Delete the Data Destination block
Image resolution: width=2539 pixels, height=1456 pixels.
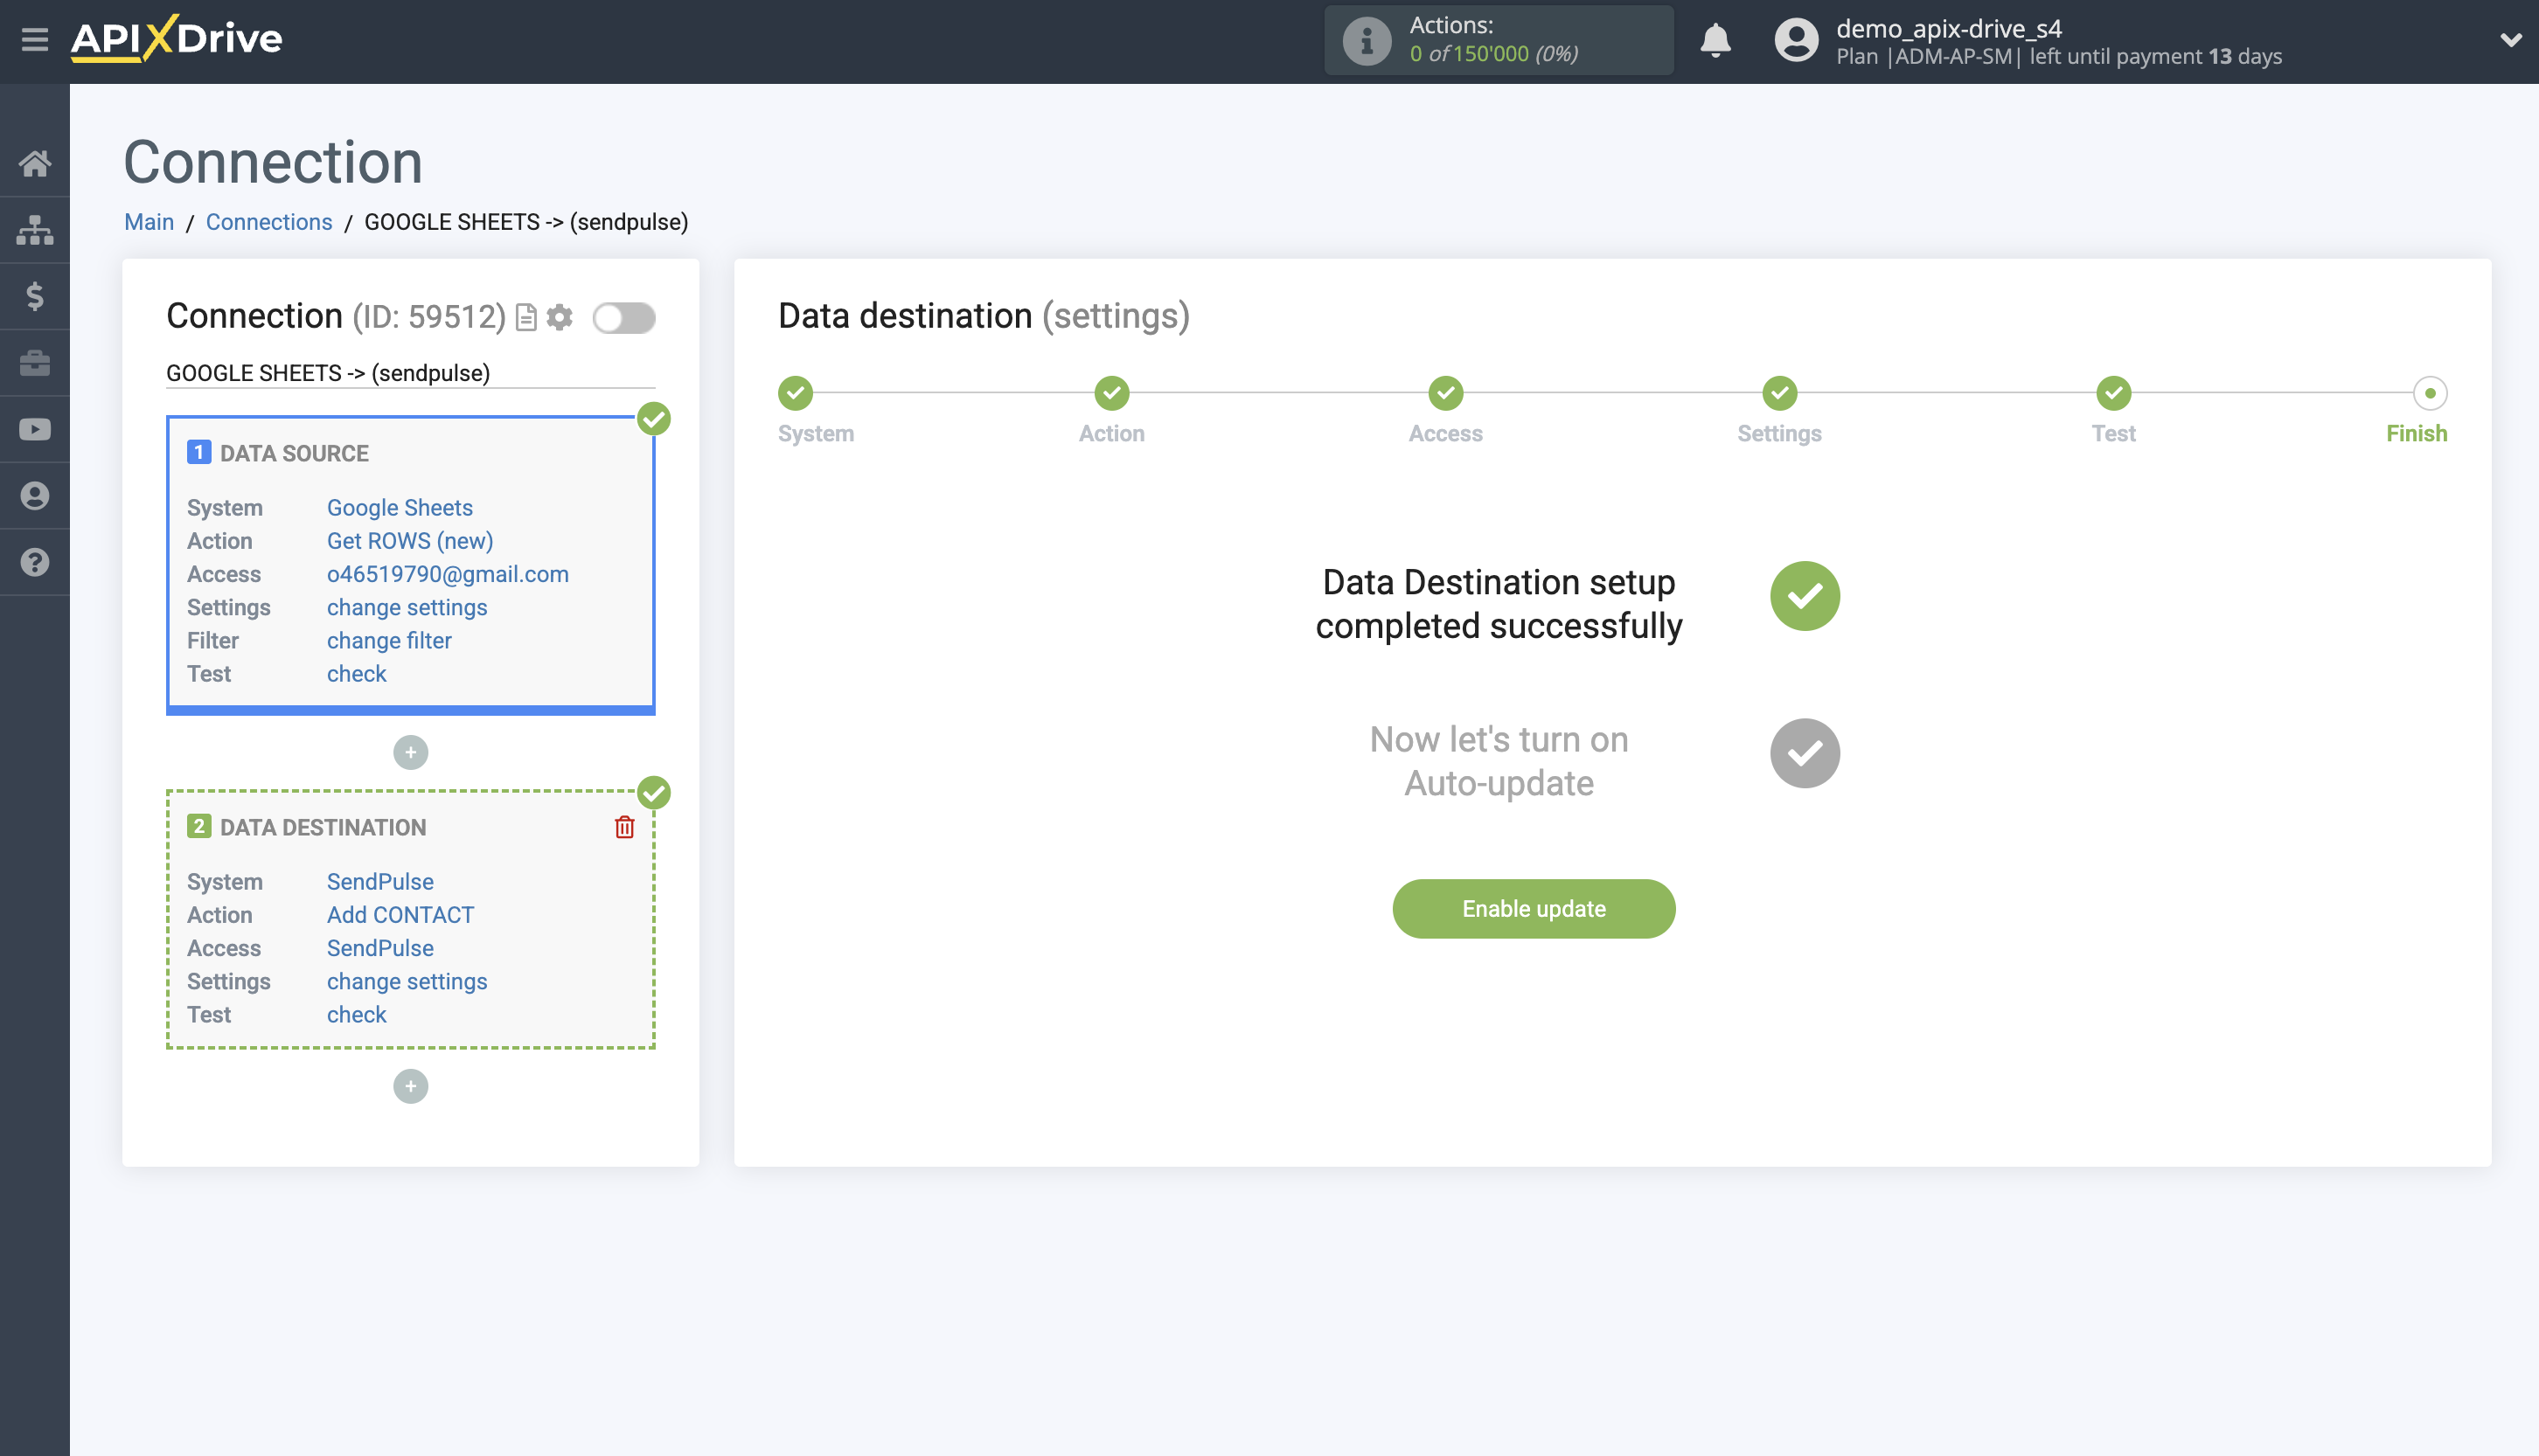(624, 827)
